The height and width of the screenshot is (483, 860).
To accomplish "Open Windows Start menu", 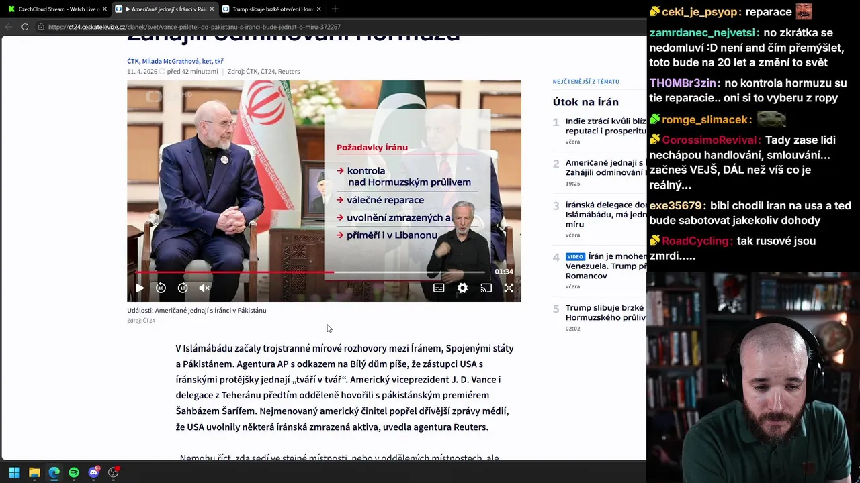I will coord(14,472).
